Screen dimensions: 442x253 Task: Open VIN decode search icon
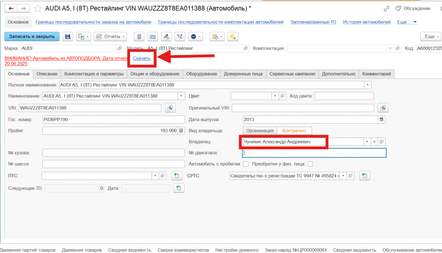coord(170,108)
